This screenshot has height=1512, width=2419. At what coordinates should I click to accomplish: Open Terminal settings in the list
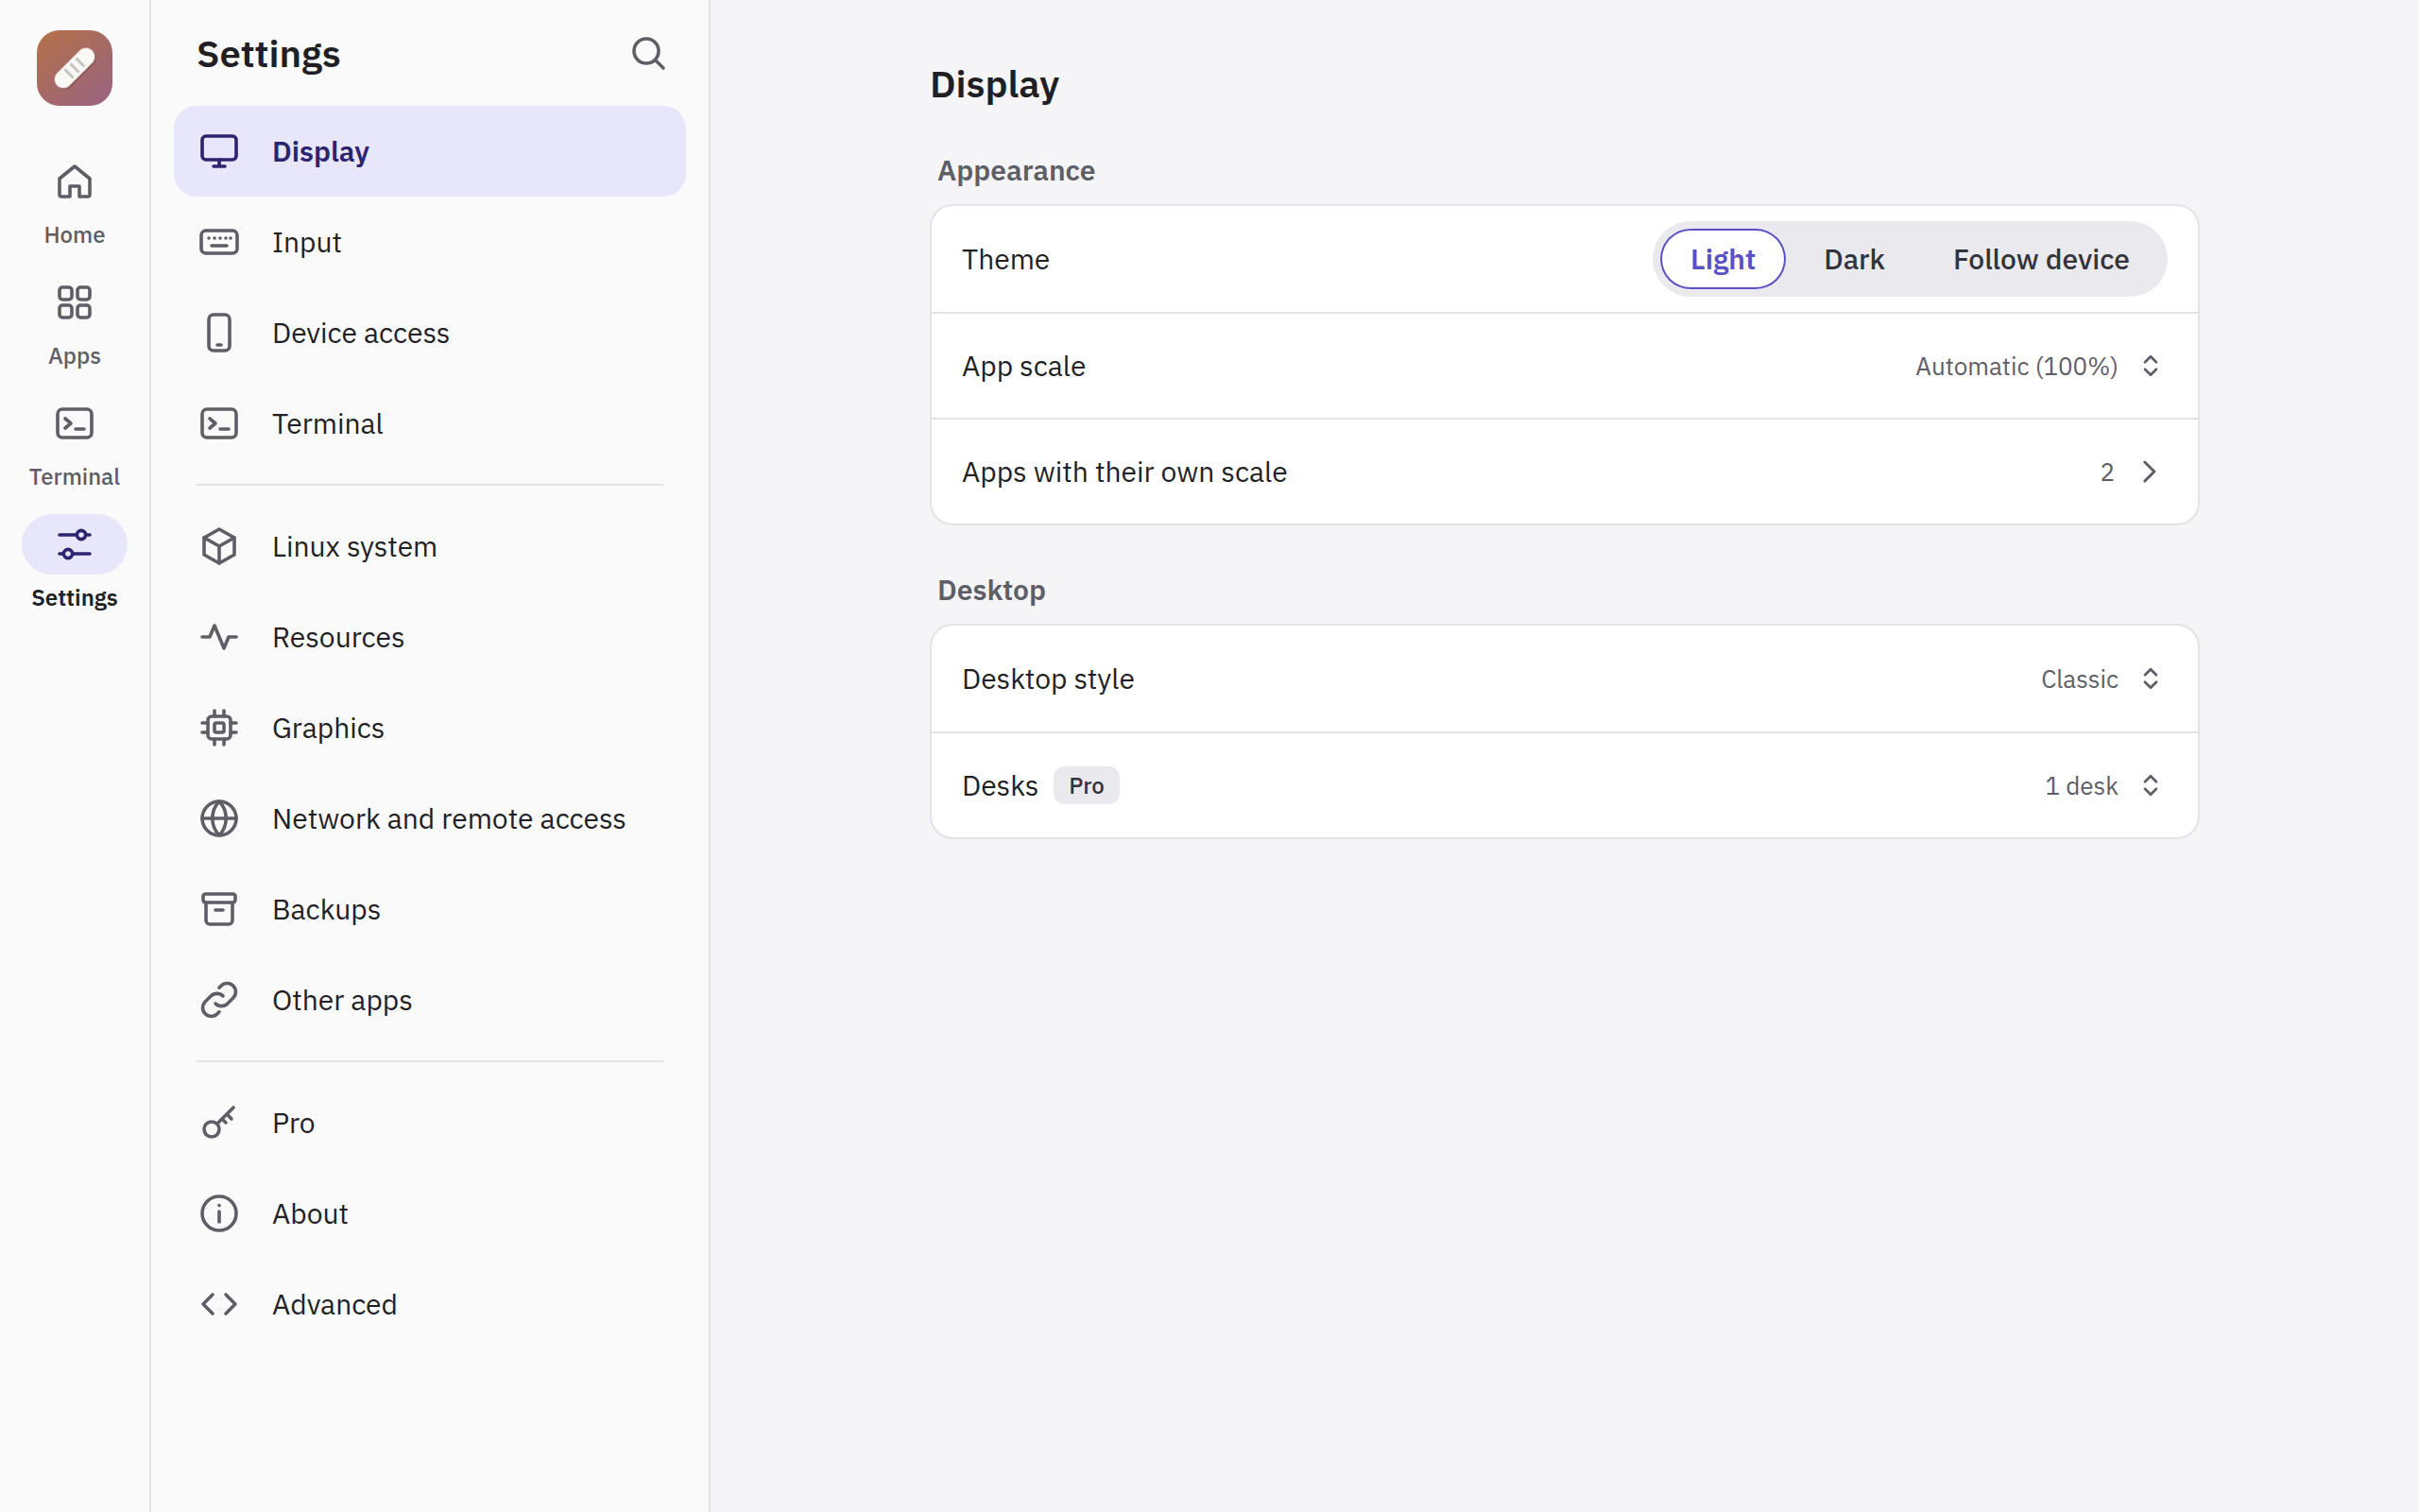[x=430, y=424]
